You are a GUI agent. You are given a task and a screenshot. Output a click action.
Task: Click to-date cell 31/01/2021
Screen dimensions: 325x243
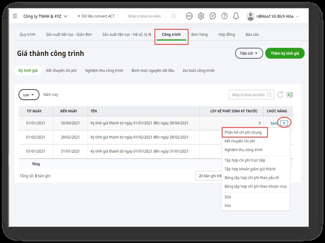click(x=70, y=151)
